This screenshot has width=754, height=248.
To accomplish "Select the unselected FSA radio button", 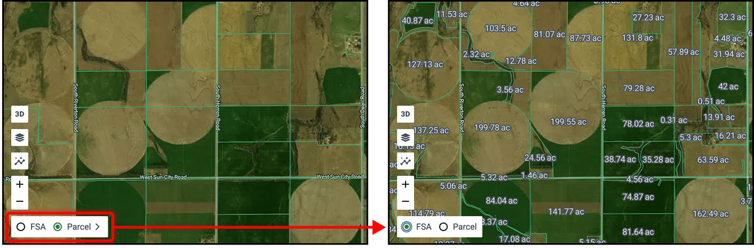I will tap(21, 227).
